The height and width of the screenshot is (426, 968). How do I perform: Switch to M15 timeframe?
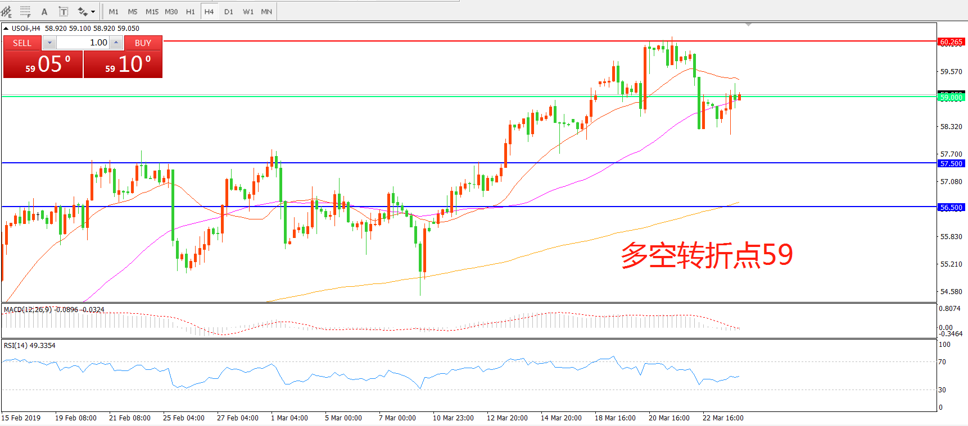pos(152,11)
